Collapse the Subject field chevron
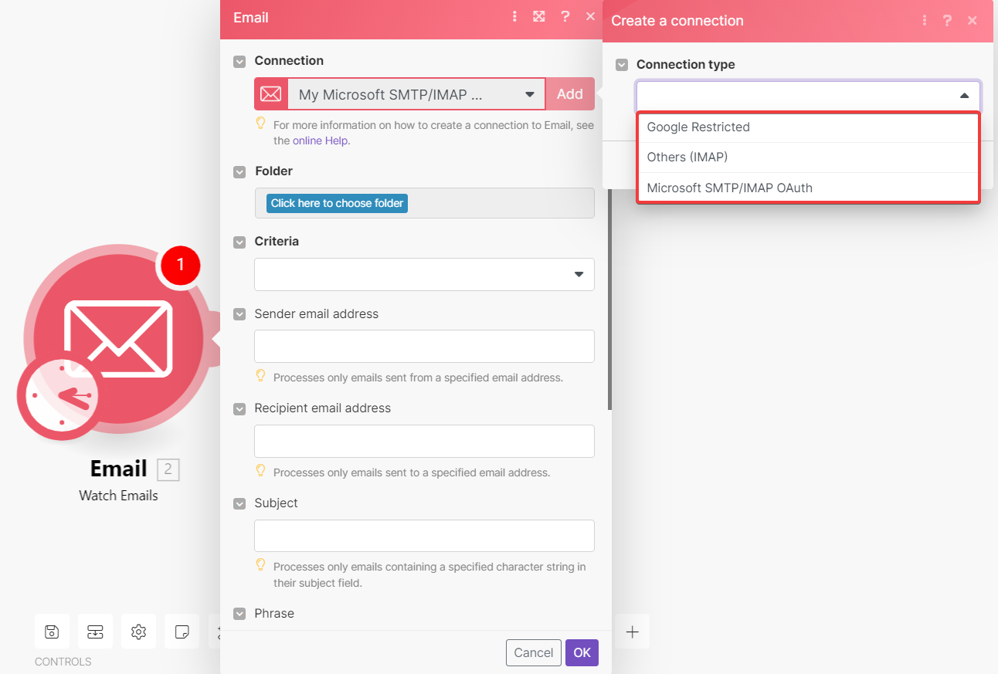Viewport: 998px width, 674px height. (x=239, y=503)
